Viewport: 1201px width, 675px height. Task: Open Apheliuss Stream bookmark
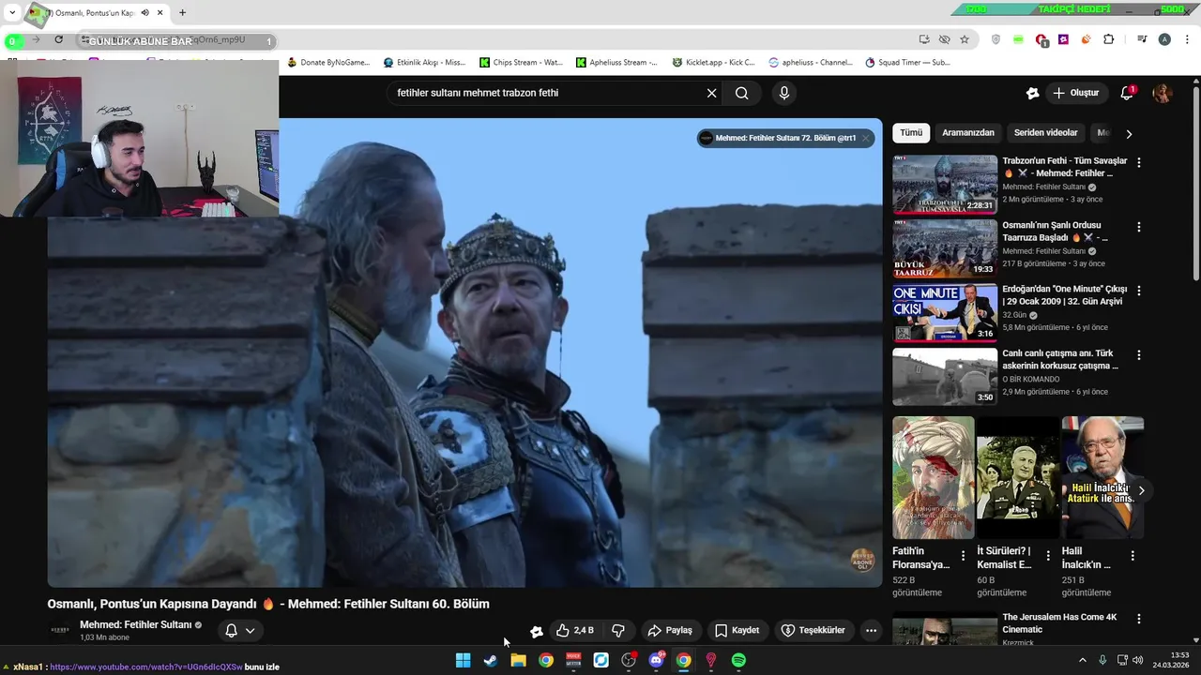617,63
